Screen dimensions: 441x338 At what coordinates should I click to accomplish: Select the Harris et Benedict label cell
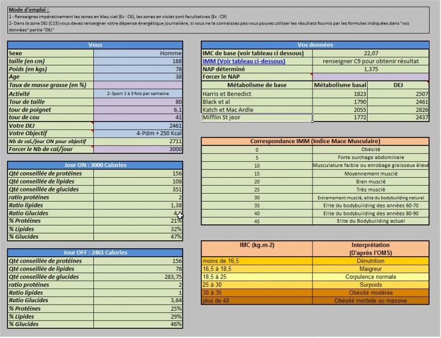(257, 94)
